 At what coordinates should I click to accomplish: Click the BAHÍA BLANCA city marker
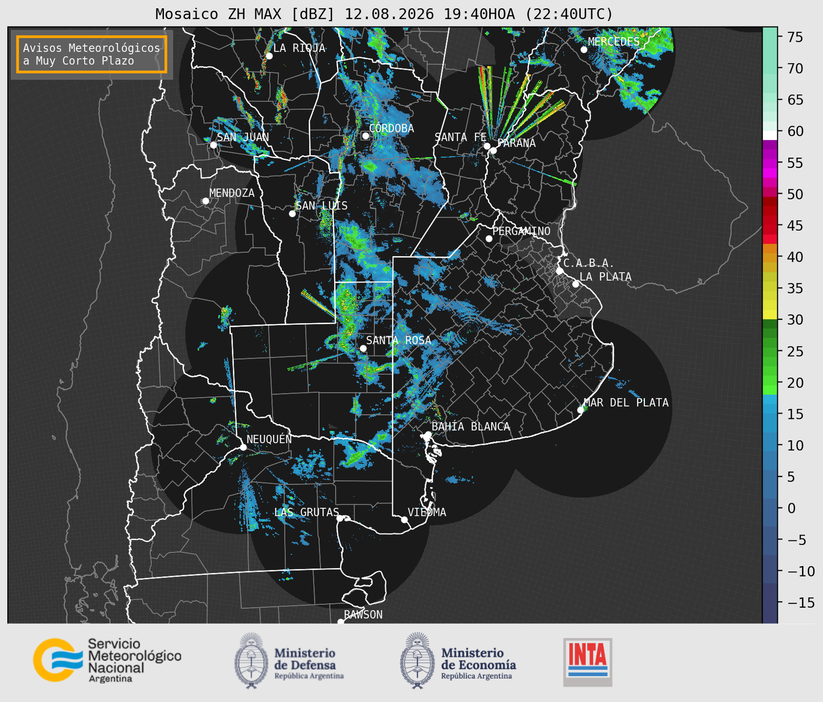click(x=428, y=434)
